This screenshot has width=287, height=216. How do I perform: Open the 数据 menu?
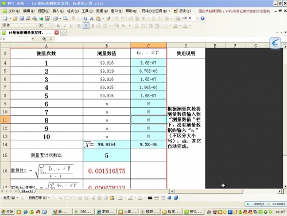coord(102,11)
